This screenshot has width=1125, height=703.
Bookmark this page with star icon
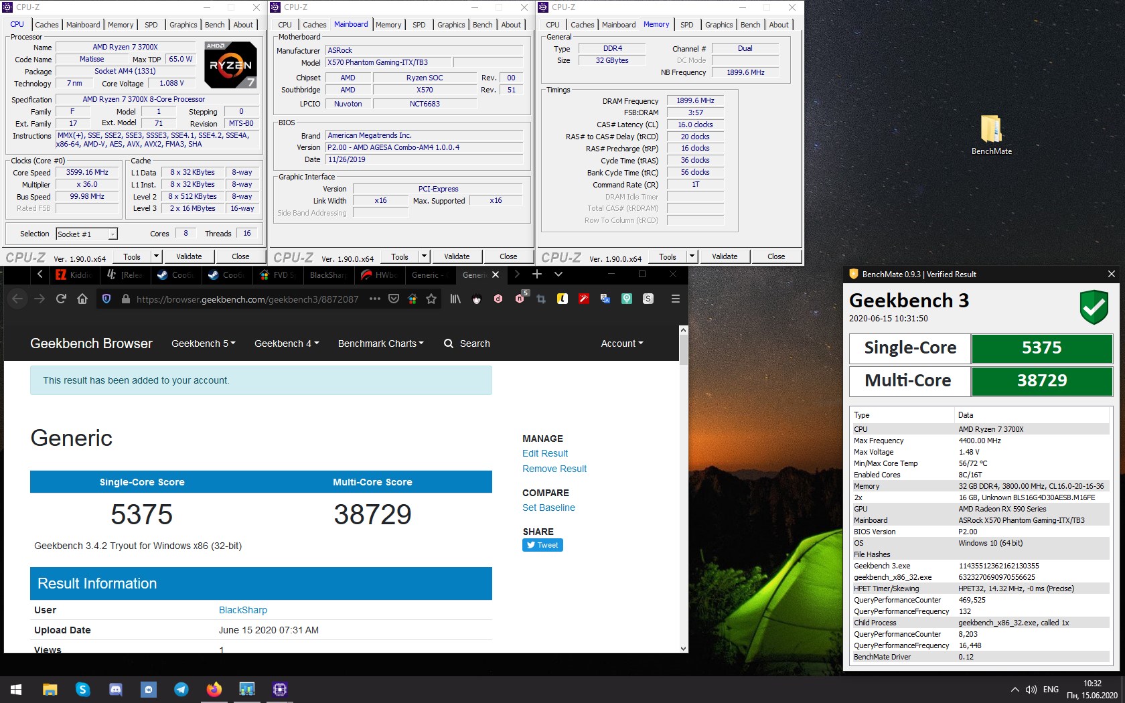click(x=431, y=299)
